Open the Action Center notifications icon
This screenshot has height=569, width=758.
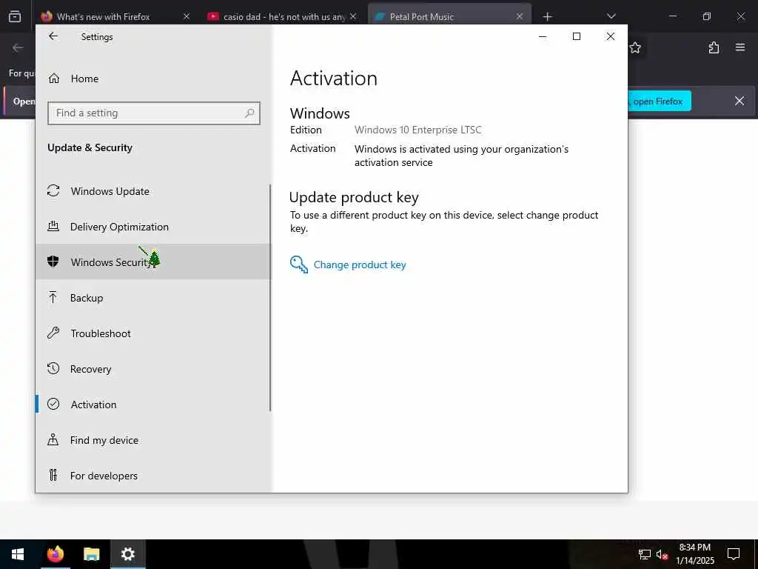(734, 554)
